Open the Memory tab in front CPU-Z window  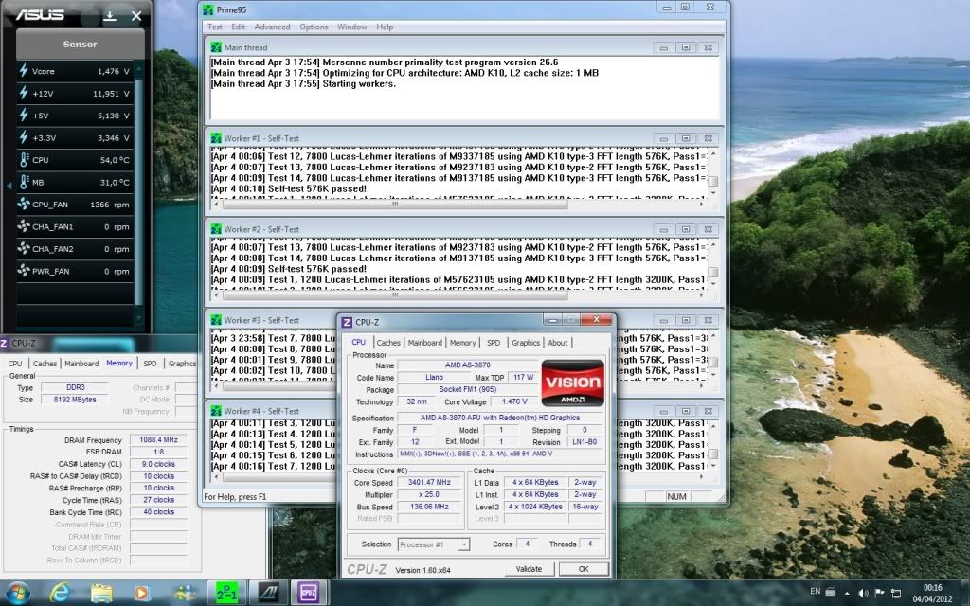(x=462, y=343)
